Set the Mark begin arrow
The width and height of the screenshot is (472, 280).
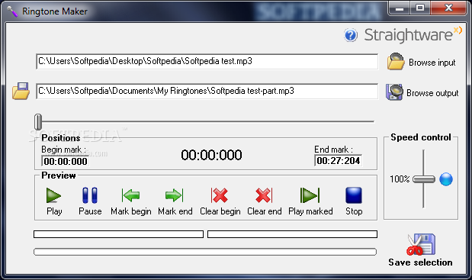tap(130, 195)
